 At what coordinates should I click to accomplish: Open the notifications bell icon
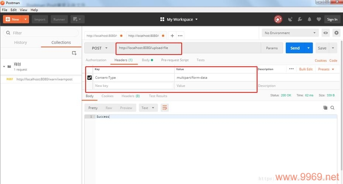coord(309,20)
